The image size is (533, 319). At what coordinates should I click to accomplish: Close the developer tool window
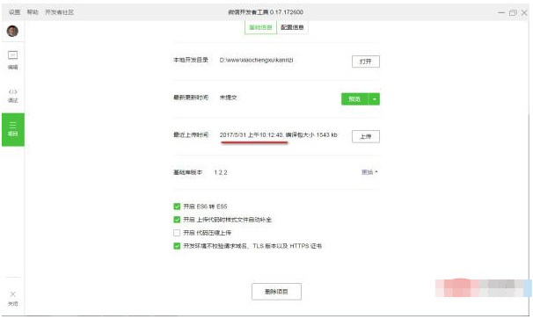coord(524,12)
